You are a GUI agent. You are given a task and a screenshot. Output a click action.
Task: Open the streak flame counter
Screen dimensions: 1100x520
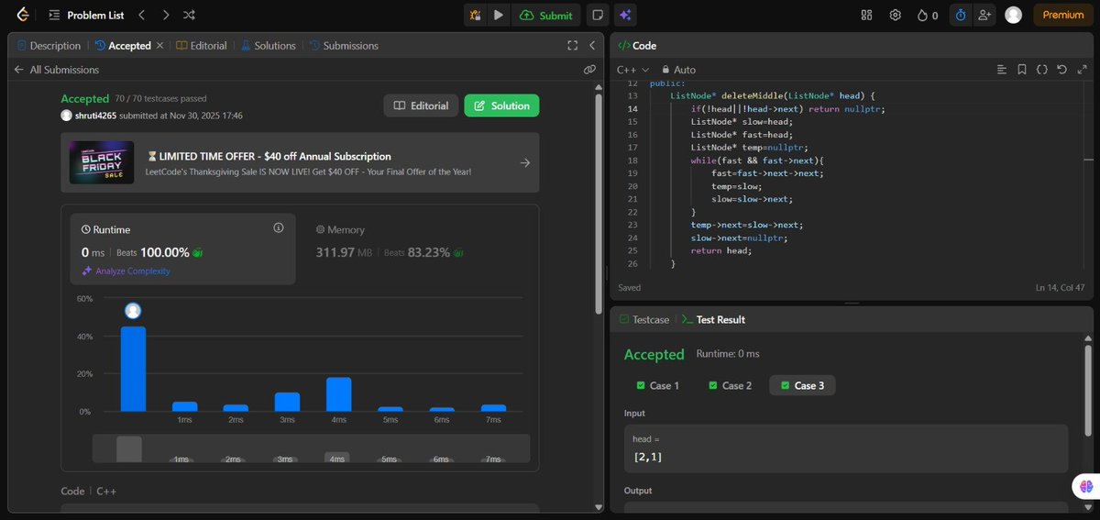pyautogui.click(x=928, y=15)
